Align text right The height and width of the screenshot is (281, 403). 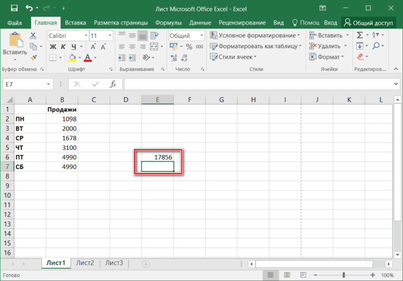pos(143,47)
